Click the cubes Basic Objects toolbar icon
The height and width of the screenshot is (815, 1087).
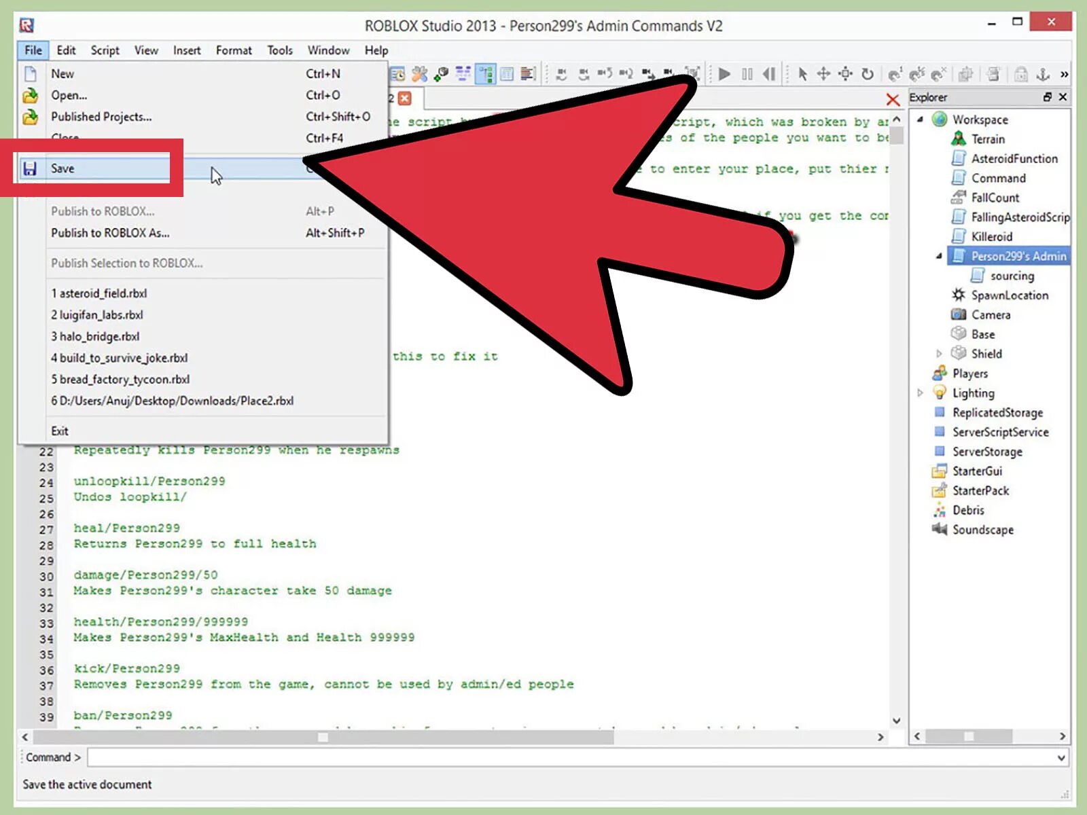click(x=441, y=73)
